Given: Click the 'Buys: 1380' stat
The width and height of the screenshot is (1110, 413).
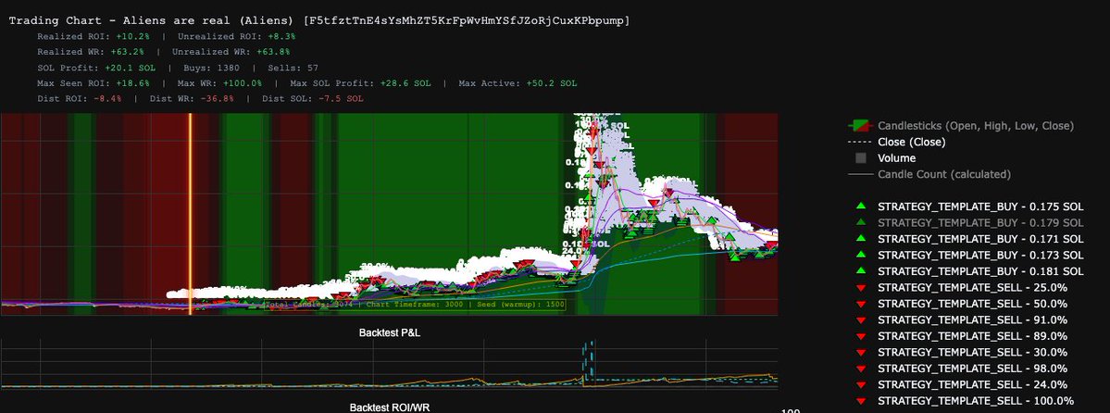Looking at the screenshot, I should coord(210,68).
